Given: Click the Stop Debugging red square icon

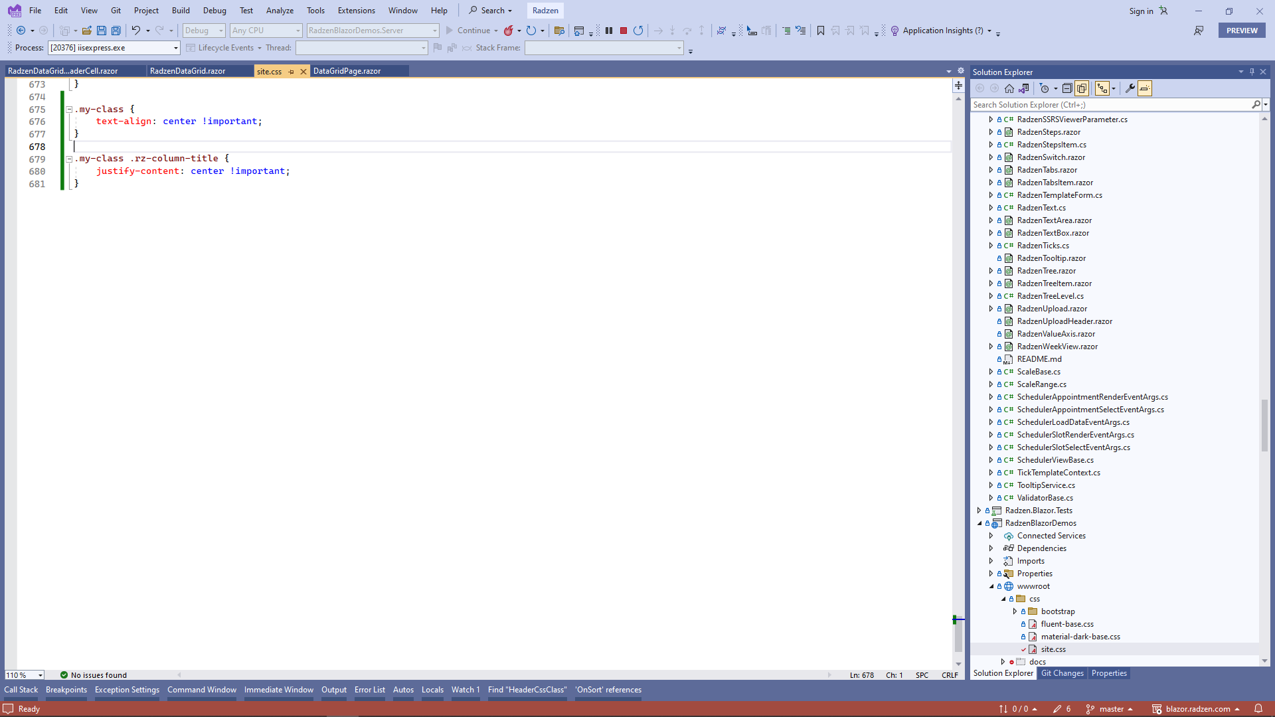Looking at the screenshot, I should click(623, 31).
